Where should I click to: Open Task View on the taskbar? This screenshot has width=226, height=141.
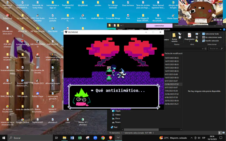click(x=56, y=138)
